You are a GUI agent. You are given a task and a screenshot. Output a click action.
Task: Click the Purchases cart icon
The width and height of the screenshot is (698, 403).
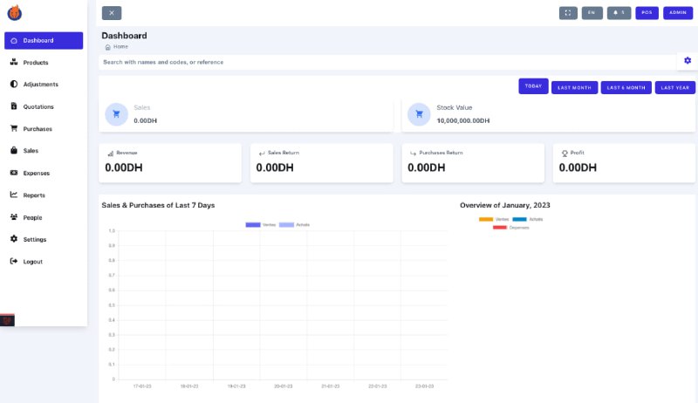pos(14,128)
